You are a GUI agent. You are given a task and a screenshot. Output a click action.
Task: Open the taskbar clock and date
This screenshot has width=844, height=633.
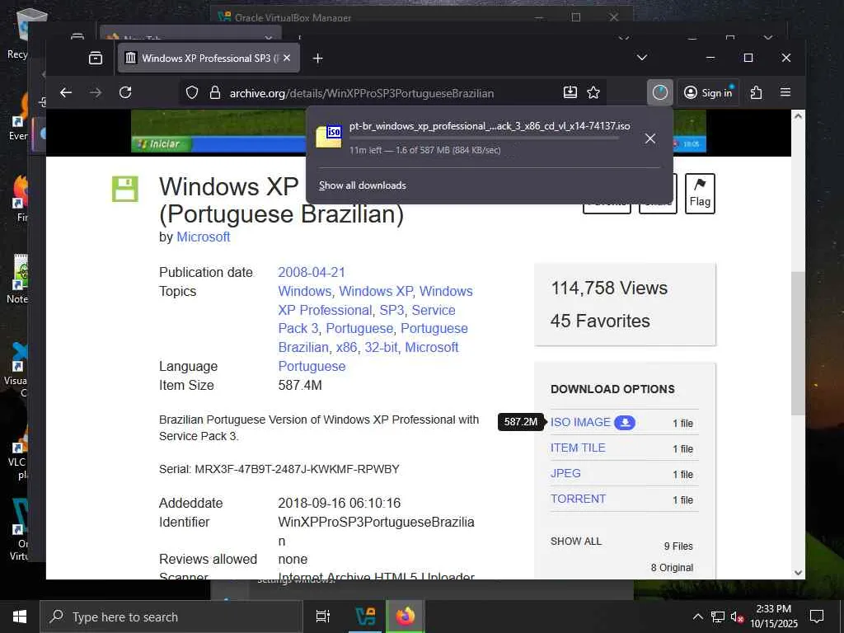tap(773, 617)
